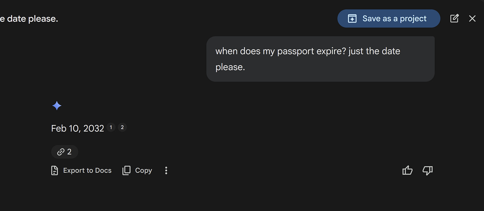
Task: Expand the sources chip showing 2 links
Action: [64, 152]
